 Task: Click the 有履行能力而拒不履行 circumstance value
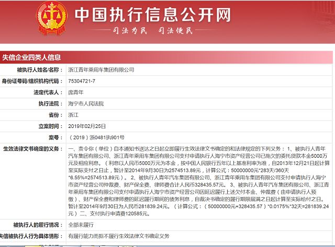(x=119, y=236)
